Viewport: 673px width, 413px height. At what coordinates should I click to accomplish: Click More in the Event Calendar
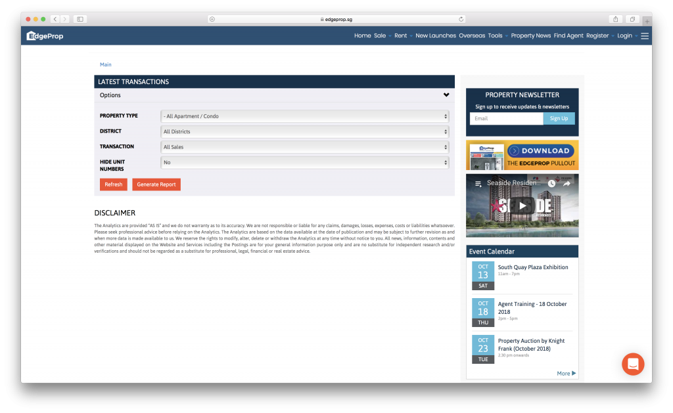click(x=564, y=373)
